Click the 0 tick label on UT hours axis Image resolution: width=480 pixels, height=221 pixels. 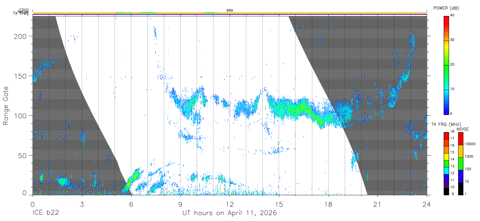(32, 204)
